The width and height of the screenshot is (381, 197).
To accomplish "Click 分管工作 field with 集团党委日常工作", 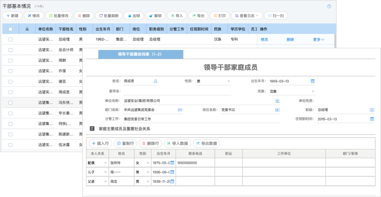I will coord(201,119).
